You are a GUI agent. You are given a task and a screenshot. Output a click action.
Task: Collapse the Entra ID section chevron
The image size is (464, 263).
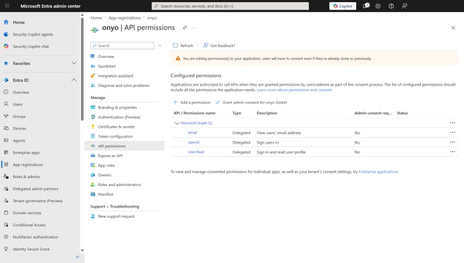pos(74,80)
